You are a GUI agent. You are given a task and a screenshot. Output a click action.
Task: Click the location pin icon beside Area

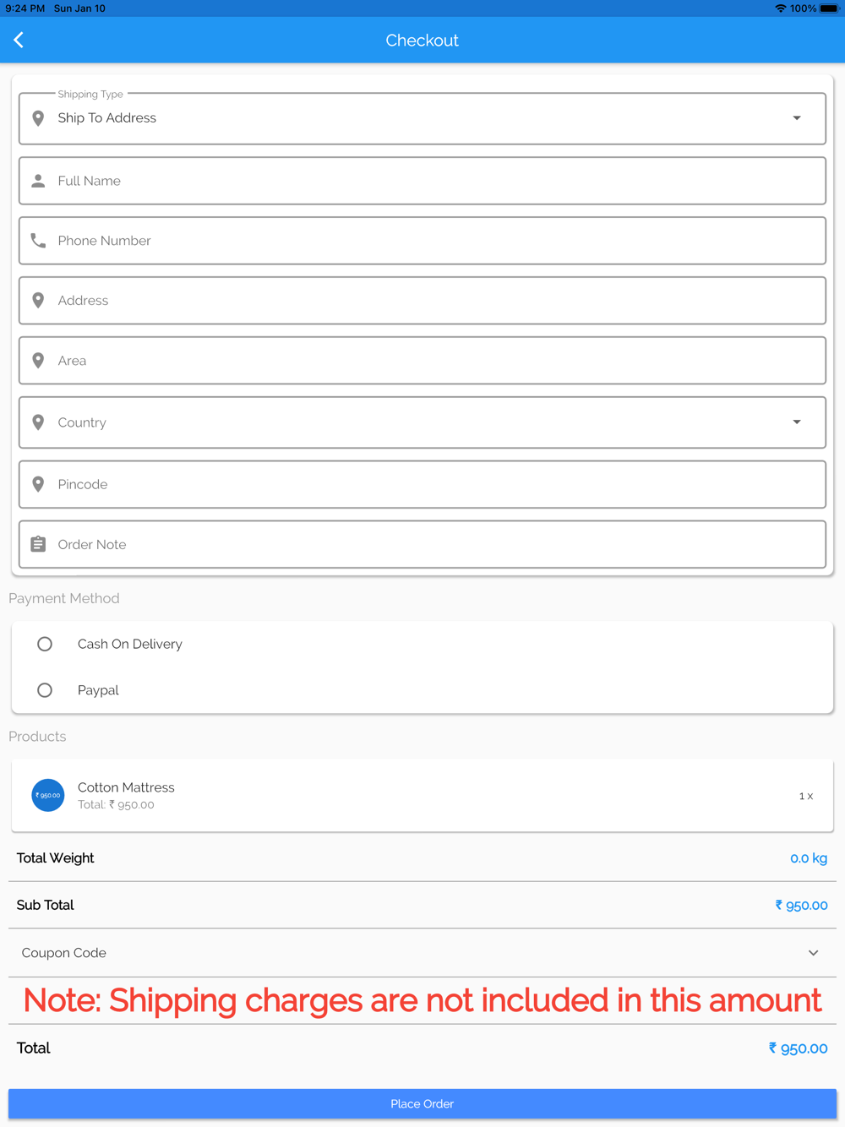click(38, 361)
